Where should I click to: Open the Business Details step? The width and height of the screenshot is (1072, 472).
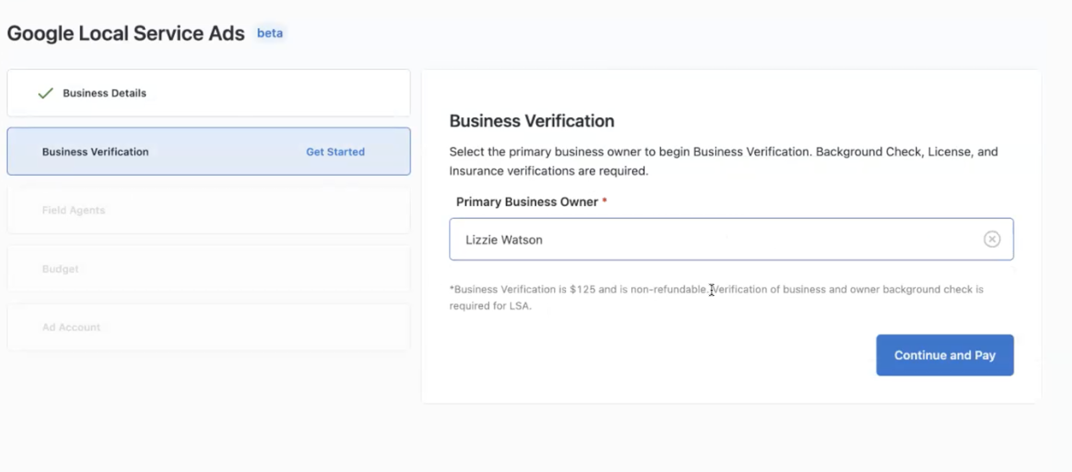pyautogui.click(x=208, y=93)
